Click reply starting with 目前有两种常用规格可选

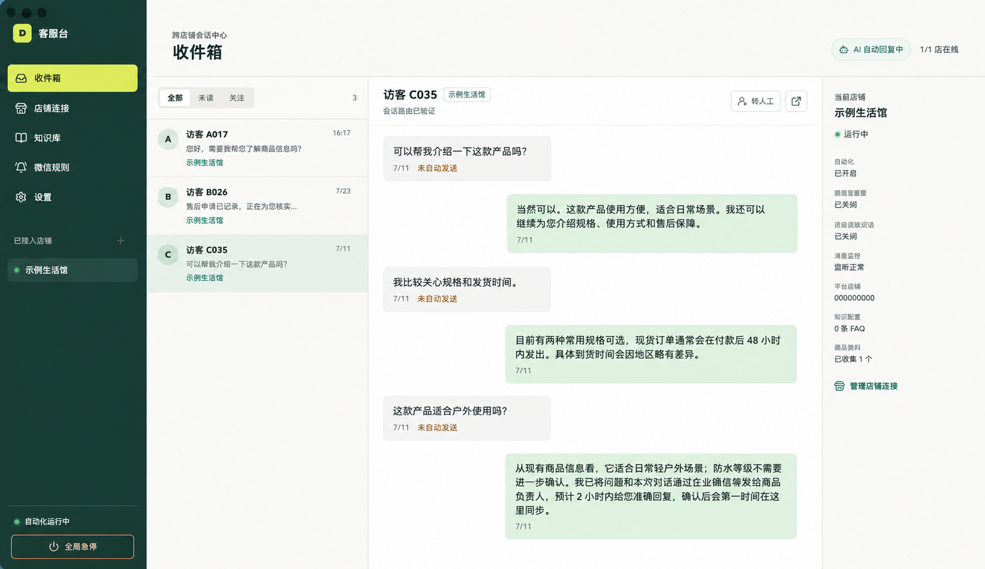651,354
